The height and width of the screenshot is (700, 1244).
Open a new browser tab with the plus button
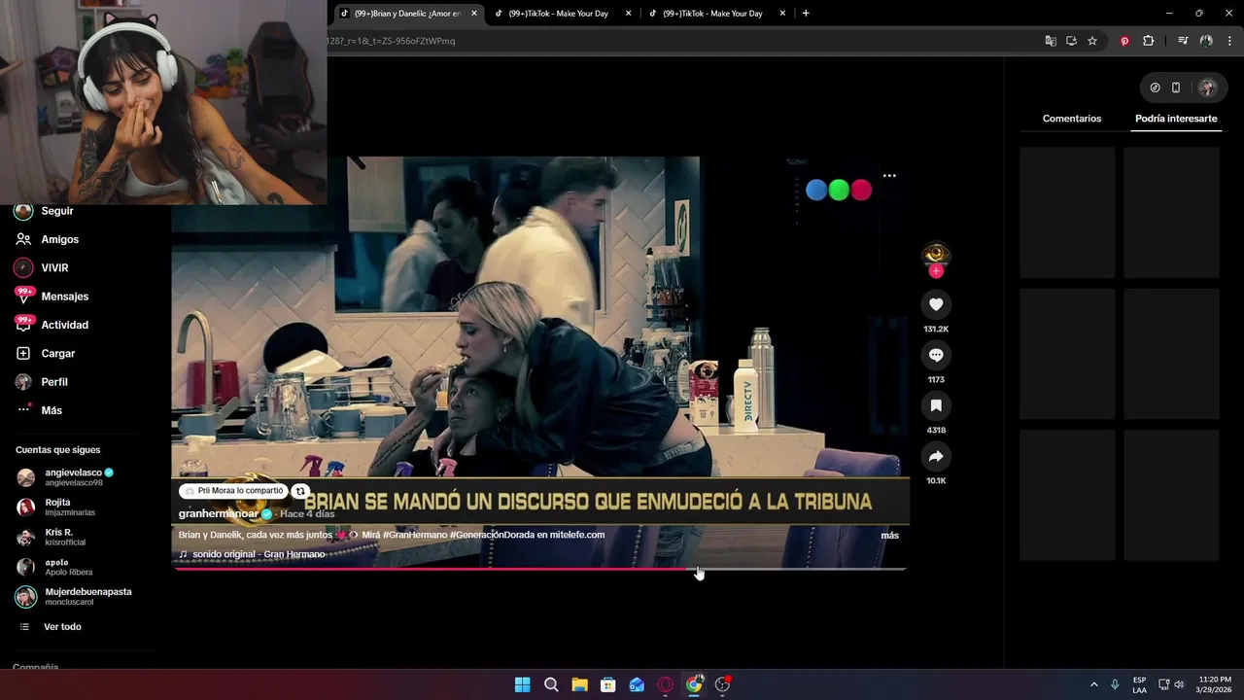(x=806, y=14)
